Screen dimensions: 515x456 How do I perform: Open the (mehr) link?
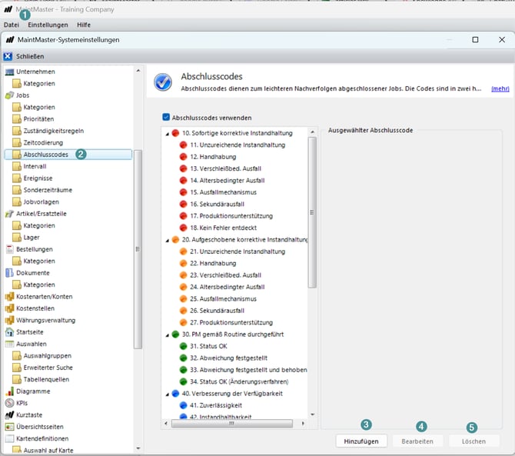tap(500, 88)
